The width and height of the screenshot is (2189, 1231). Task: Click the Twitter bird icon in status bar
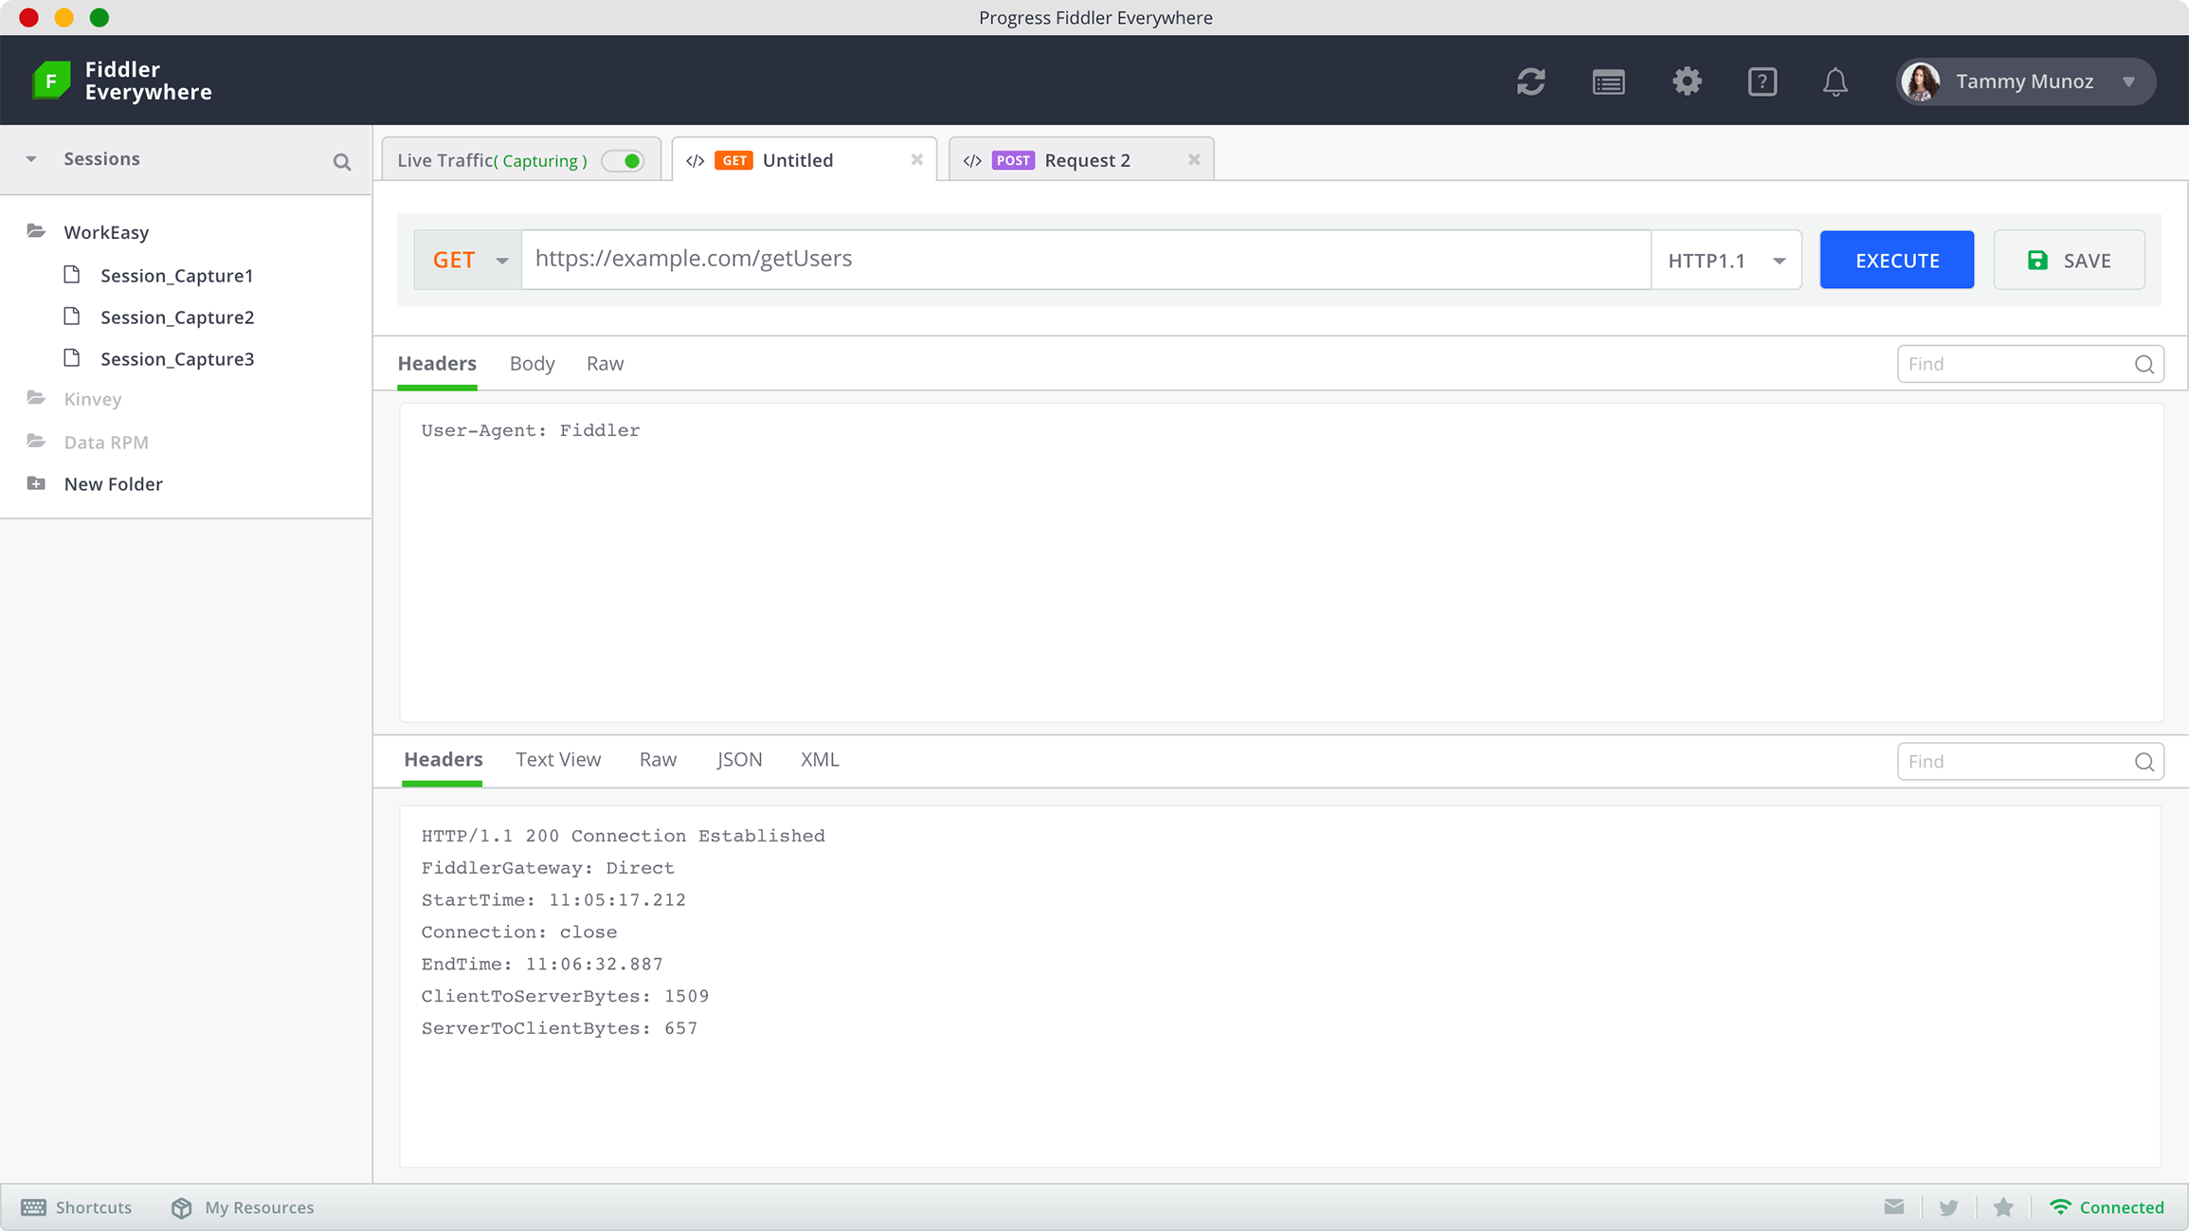click(x=1948, y=1207)
